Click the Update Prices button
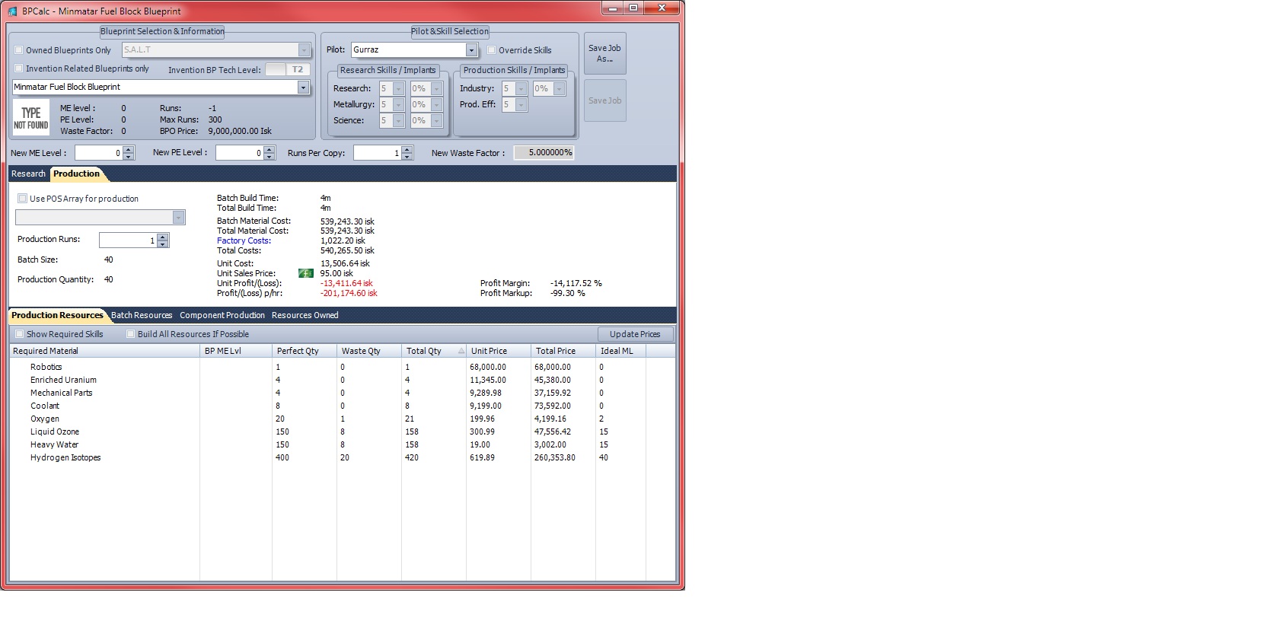The height and width of the screenshot is (621, 1263). [635, 334]
